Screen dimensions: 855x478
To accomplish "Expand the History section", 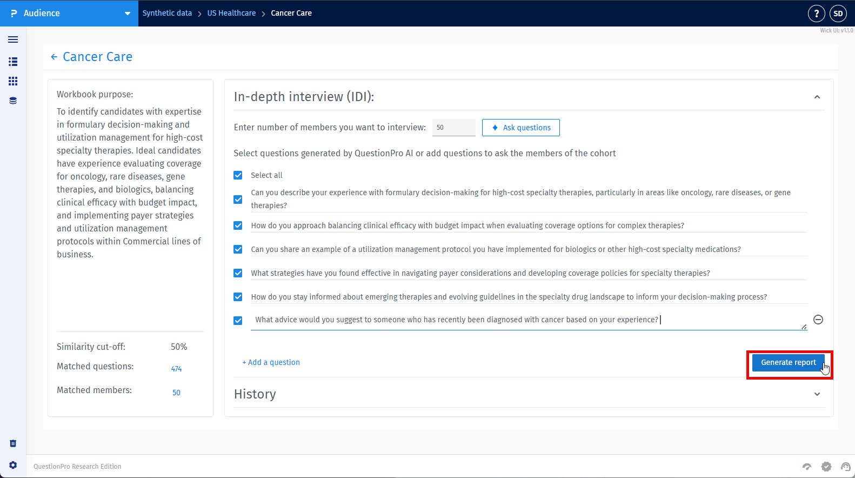I will 817,394.
